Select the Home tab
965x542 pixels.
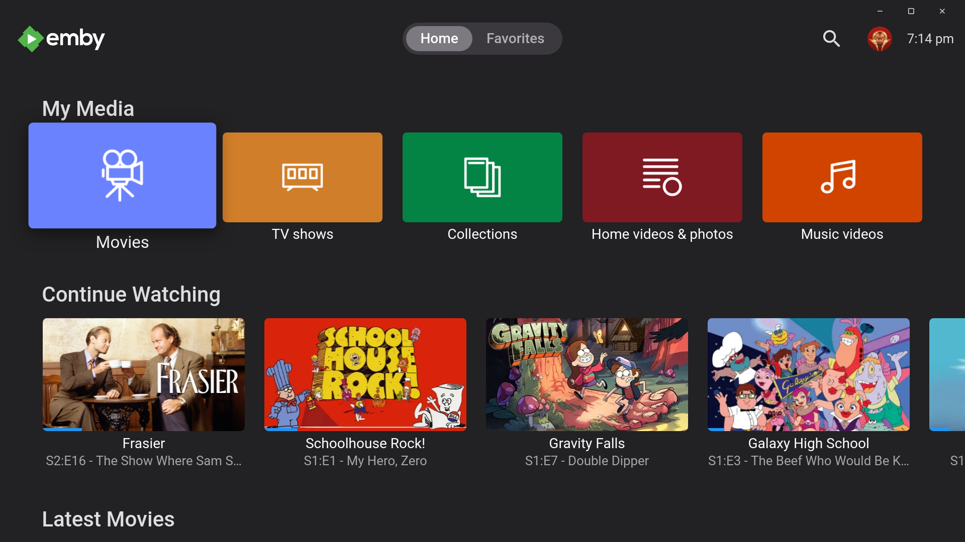pyautogui.click(x=439, y=39)
